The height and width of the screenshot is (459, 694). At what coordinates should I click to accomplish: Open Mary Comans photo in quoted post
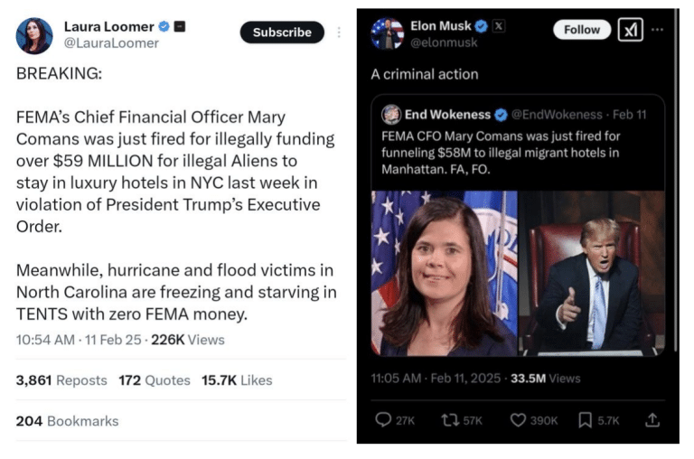444,273
